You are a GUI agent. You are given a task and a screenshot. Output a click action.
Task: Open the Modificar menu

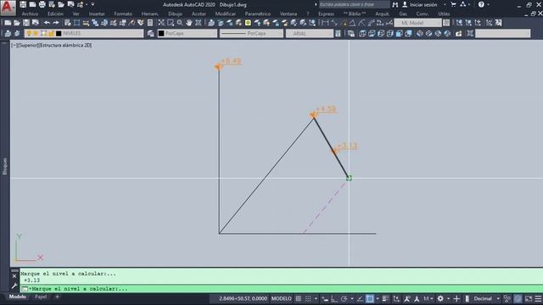coord(226,14)
